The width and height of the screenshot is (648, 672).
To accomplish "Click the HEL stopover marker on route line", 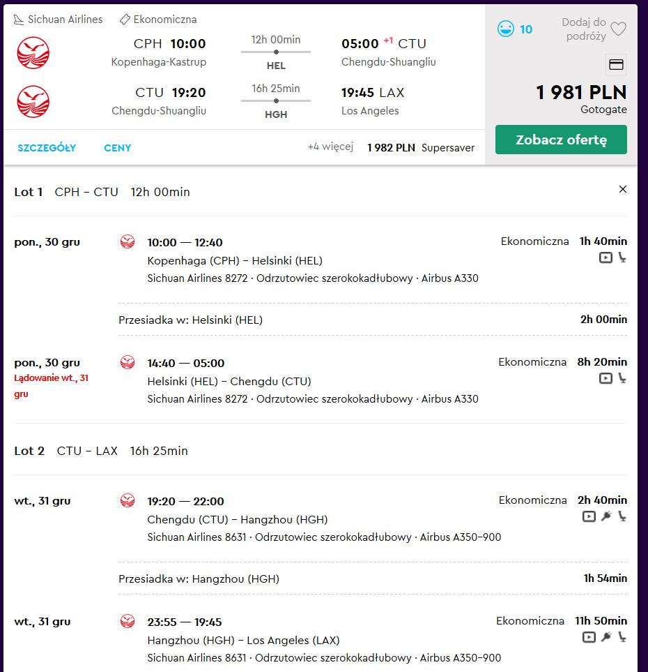I will (x=276, y=52).
